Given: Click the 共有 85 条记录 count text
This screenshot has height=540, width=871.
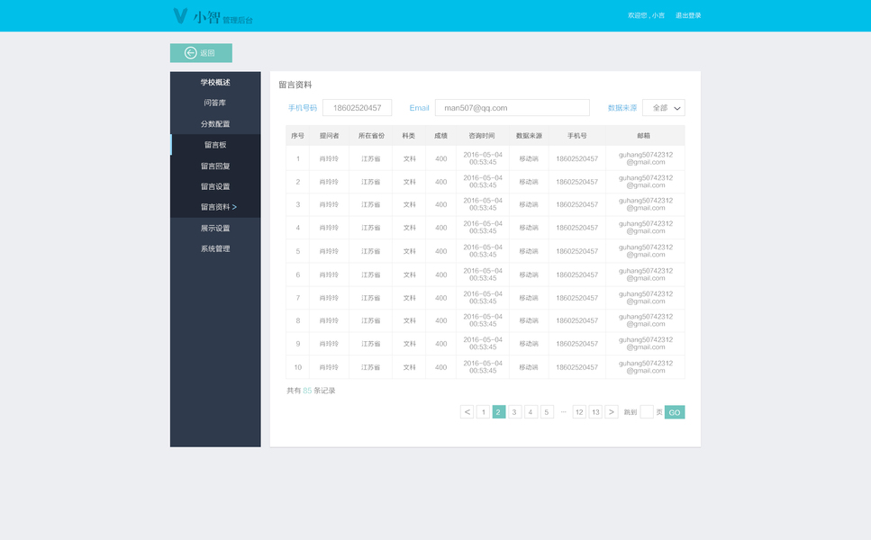Looking at the screenshot, I should coord(311,391).
